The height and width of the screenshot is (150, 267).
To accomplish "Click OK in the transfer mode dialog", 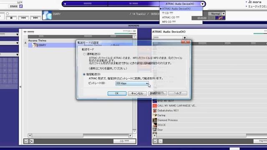I will (117, 93).
